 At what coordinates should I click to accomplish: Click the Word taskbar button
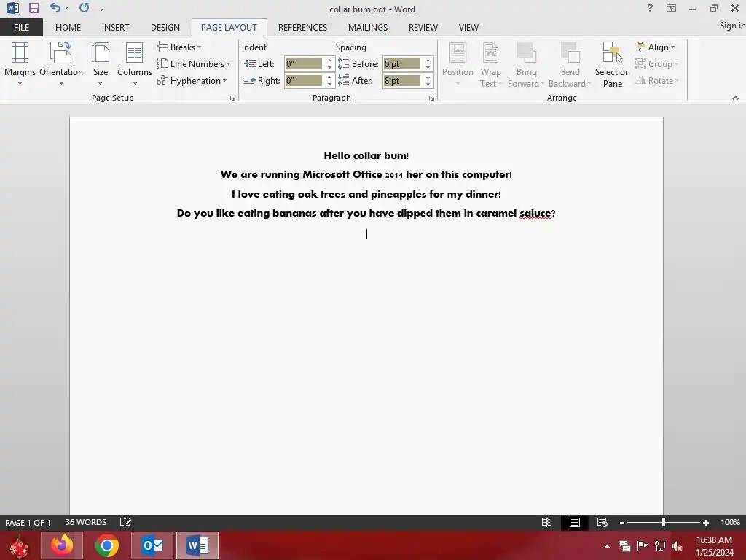tap(197, 545)
